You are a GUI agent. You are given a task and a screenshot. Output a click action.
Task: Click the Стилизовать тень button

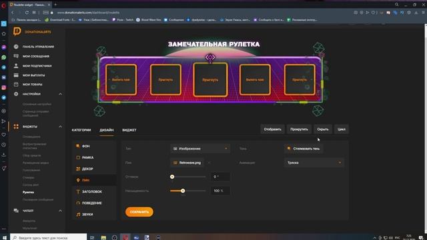(x=304, y=149)
